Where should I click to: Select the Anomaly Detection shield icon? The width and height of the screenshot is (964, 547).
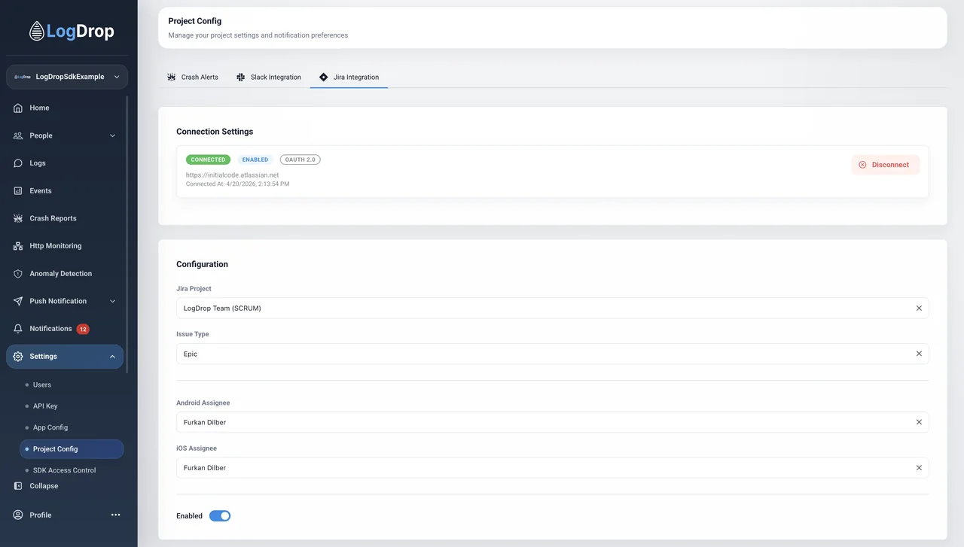[x=18, y=274]
